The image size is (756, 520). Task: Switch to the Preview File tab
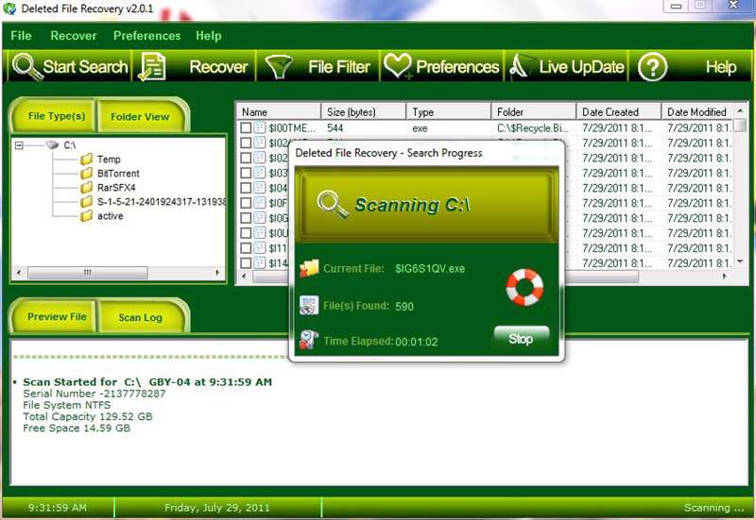(x=57, y=317)
